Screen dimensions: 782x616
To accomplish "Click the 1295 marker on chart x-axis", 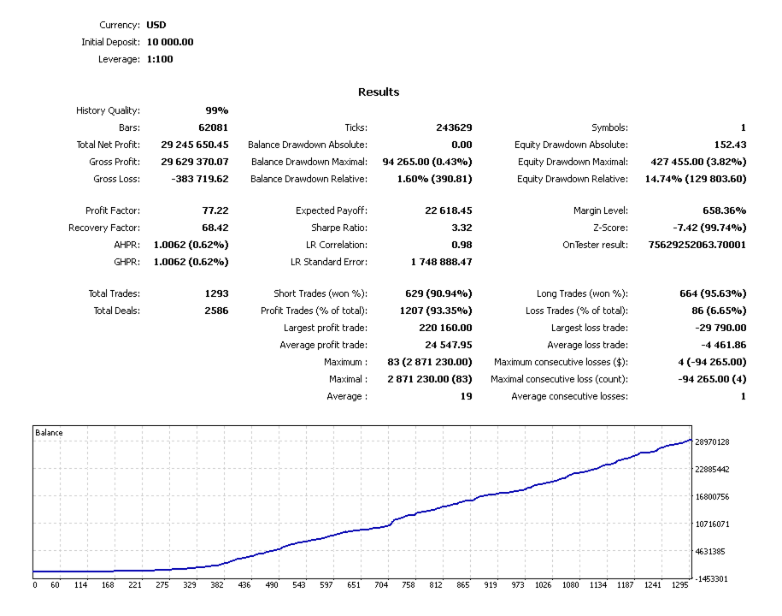I will [x=679, y=585].
